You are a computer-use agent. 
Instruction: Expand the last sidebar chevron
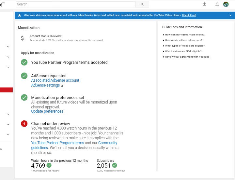[8, 134]
